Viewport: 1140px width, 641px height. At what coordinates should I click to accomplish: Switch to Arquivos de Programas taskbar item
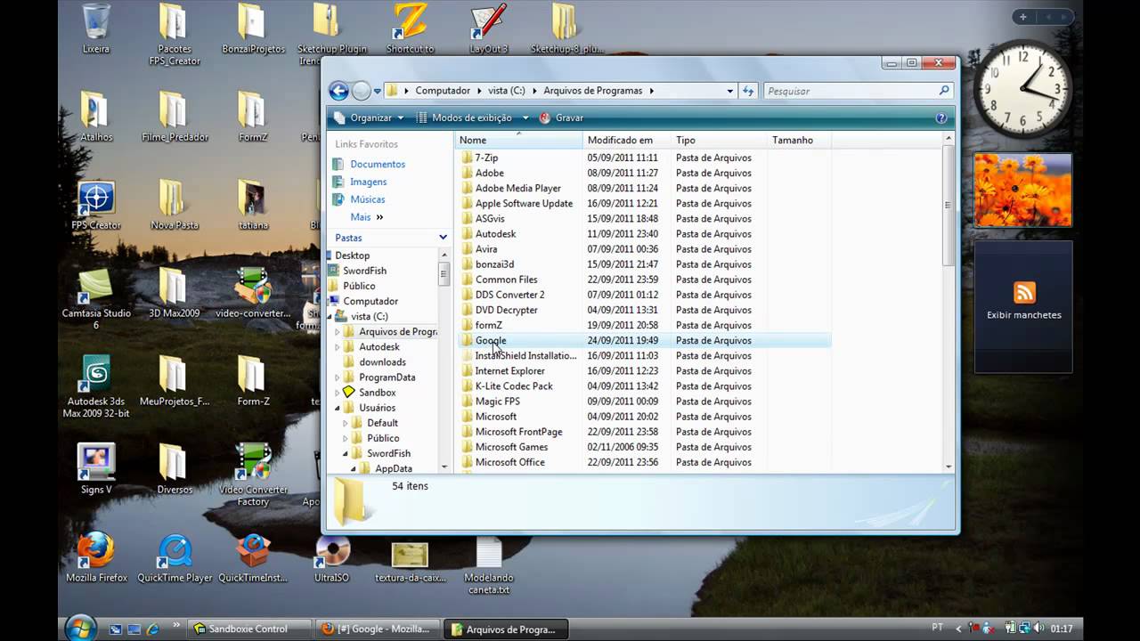tap(507, 629)
